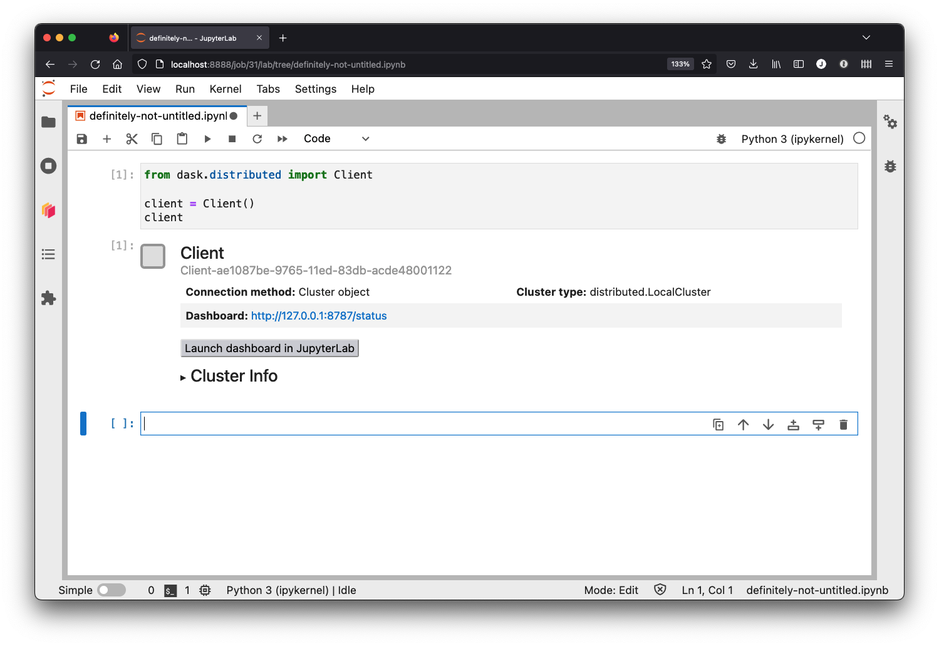Enable the notebook debugger bug icon
This screenshot has height=646, width=939.
721,139
